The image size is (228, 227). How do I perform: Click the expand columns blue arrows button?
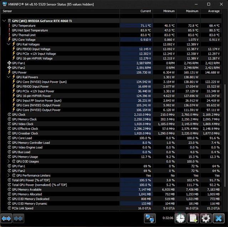7,218
